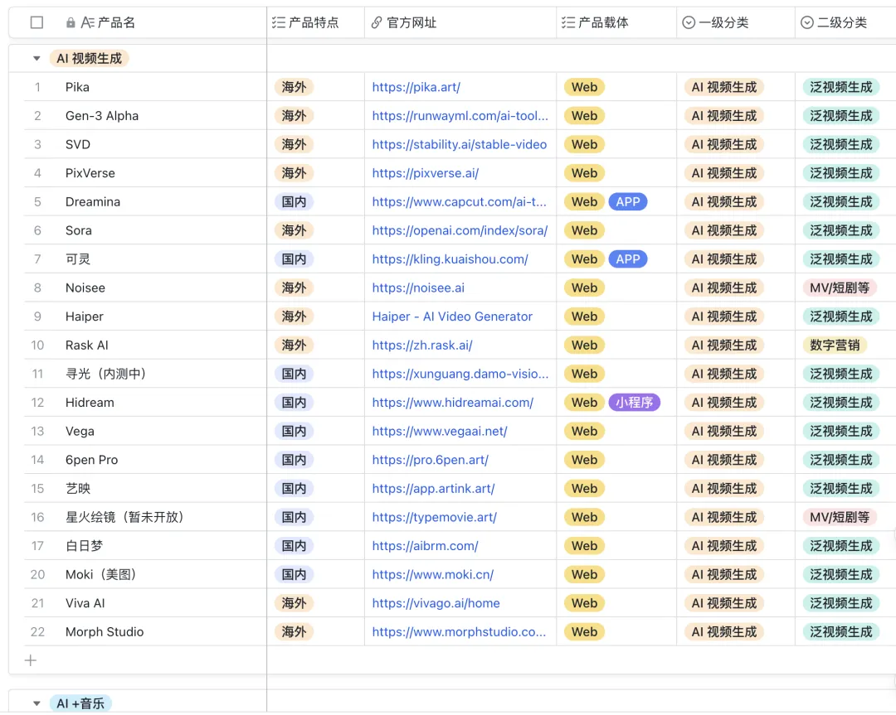This screenshot has height=715, width=896.
Task: Open the 产品特点 column header
Action: click(x=315, y=22)
